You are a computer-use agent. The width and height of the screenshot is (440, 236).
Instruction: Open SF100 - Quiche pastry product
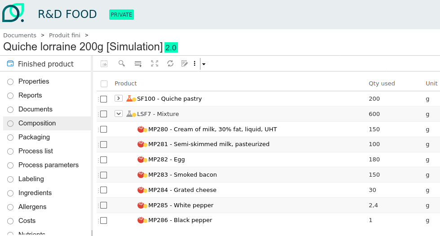coord(169,99)
